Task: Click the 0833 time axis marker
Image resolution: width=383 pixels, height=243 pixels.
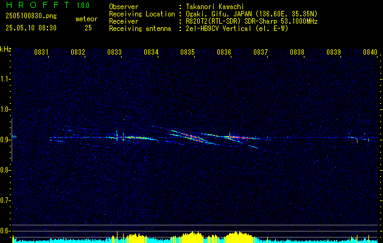Action: (x=114, y=52)
